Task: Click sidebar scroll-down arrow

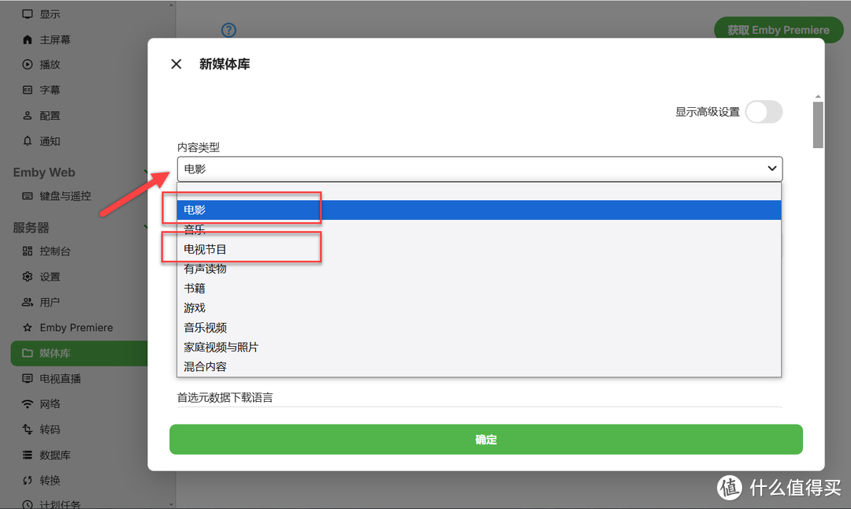Action: 171,504
